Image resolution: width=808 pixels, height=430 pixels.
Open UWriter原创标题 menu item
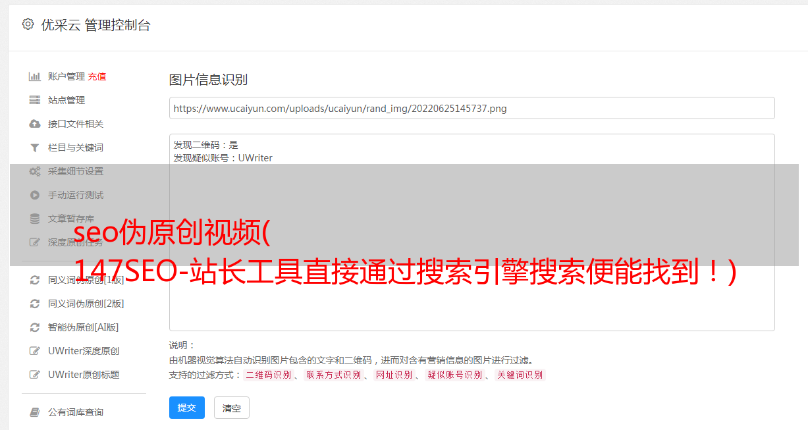click(84, 375)
